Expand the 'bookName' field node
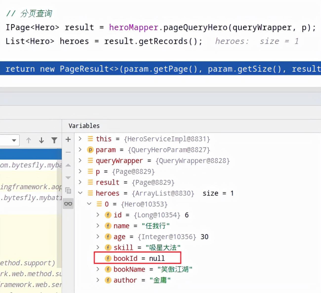Viewport: 321px width, 293px height. pos(98,269)
